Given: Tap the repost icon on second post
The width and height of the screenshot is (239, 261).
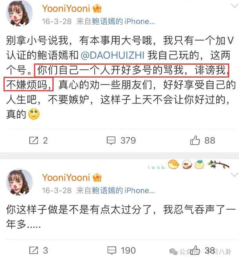Looking at the screenshot, I should point(34,250).
